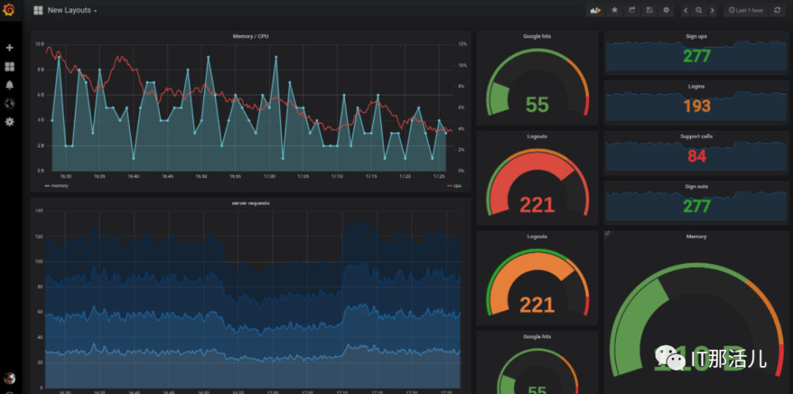Screen dimensions: 793x394
Task: Open the Configuration gear in sidebar
Action: [9, 122]
